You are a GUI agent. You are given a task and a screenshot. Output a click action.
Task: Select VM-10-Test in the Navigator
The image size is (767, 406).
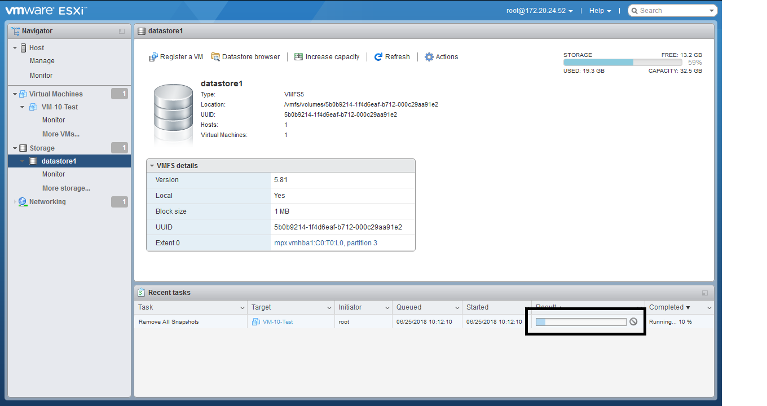tap(60, 107)
